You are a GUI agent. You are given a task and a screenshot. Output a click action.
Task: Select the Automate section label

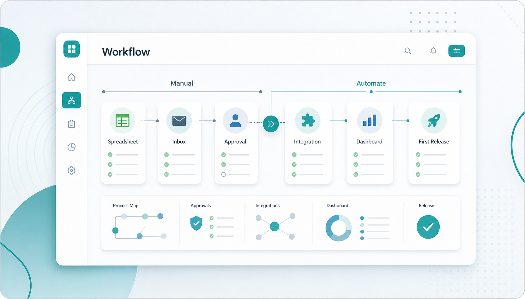[x=371, y=83]
